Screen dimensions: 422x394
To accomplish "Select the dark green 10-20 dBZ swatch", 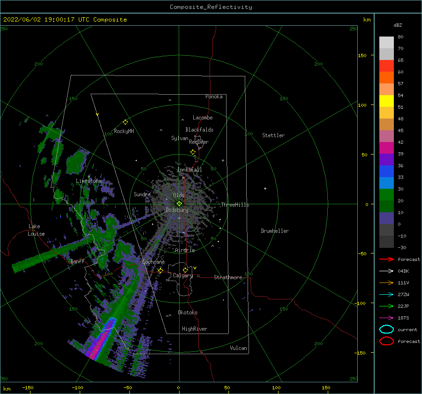I will tap(386, 207).
